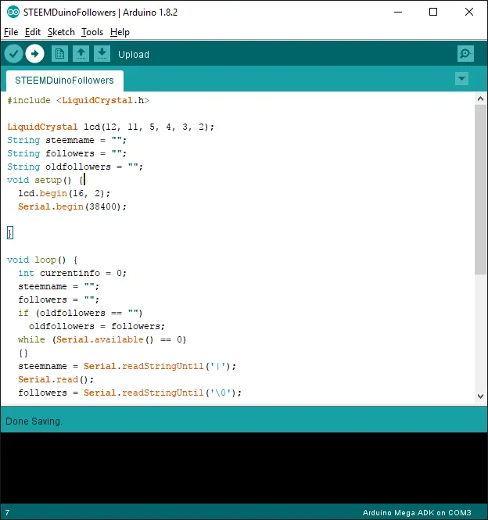Click the 'void setup() {' line
The image size is (488, 520).
pos(45,180)
